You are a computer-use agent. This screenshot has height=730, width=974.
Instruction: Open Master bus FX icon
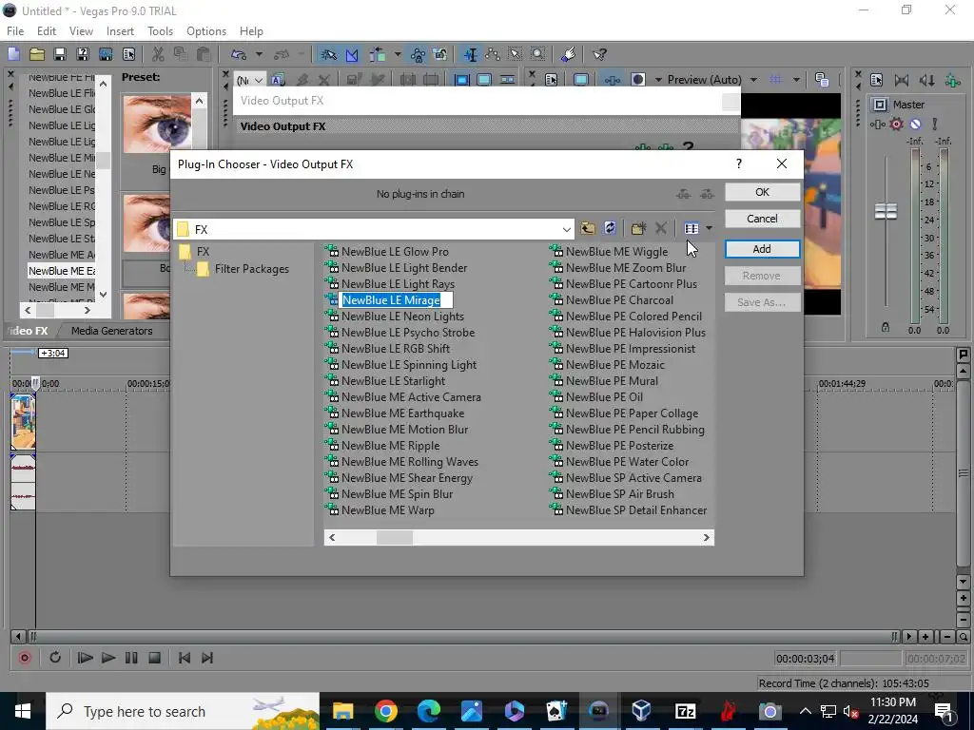tap(877, 125)
